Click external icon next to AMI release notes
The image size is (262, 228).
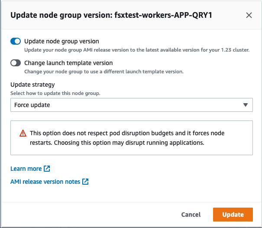85,182
